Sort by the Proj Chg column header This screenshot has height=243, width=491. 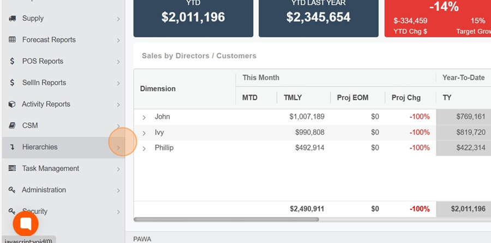[x=406, y=98]
